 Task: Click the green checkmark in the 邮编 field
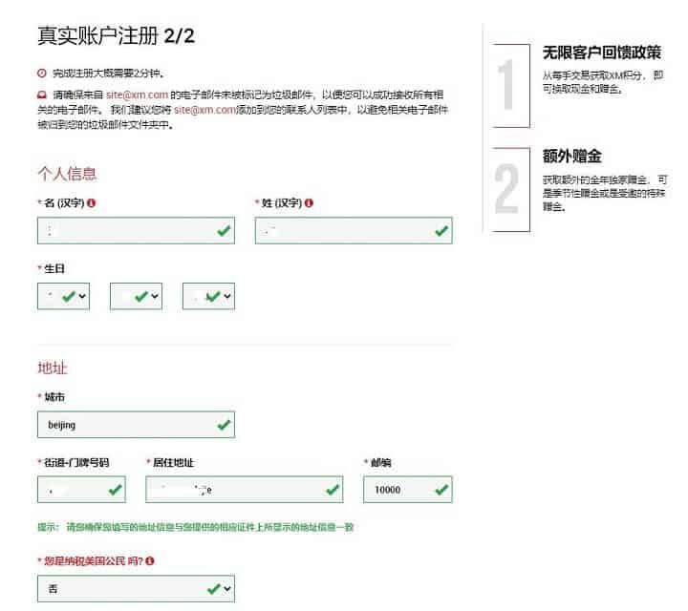[441, 489]
